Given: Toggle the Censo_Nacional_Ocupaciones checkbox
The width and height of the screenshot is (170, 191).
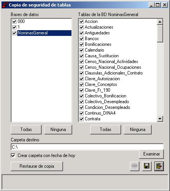Looking at the screenshot, I should [81, 67].
